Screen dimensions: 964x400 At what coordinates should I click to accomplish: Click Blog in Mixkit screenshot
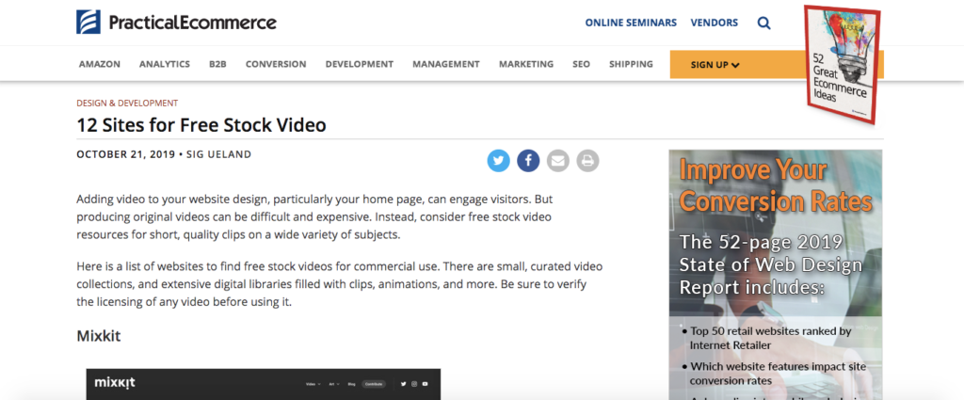point(352,384)
